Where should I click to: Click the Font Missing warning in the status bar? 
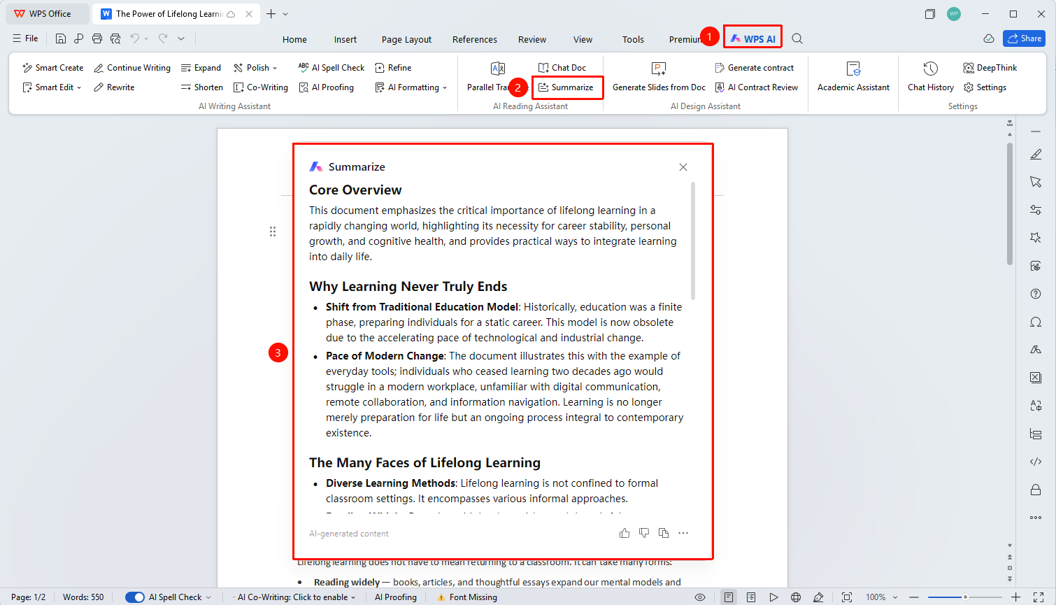click(467, 597)
